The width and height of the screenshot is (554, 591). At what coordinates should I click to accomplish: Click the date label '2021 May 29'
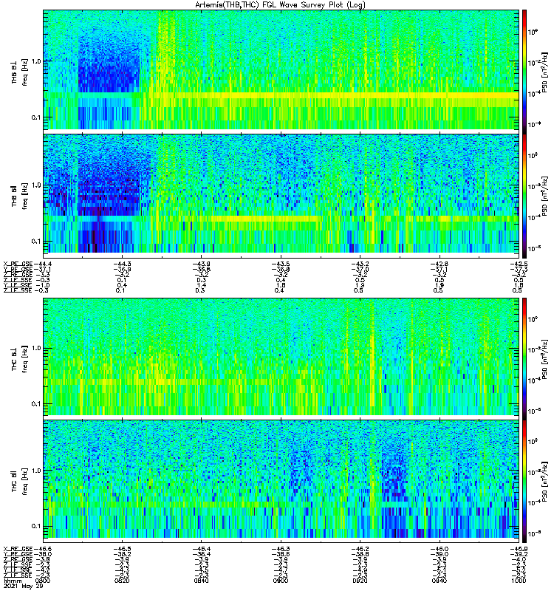click(x=23, y=587)
